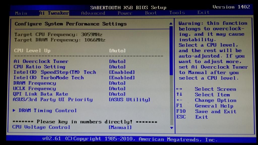Screen dimensions: 258x145
Task: Select ASUS/3rd Party UI Priority option
Action: [53, 99]
